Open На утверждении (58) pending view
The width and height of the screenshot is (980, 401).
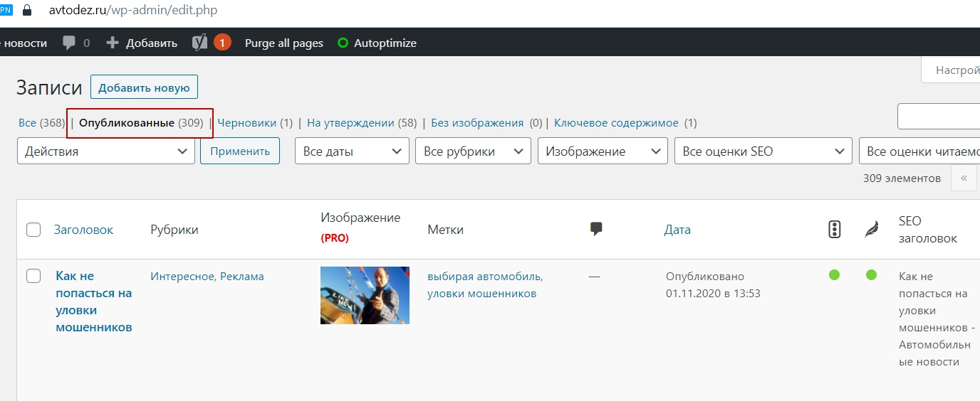(x=362, y=123)
